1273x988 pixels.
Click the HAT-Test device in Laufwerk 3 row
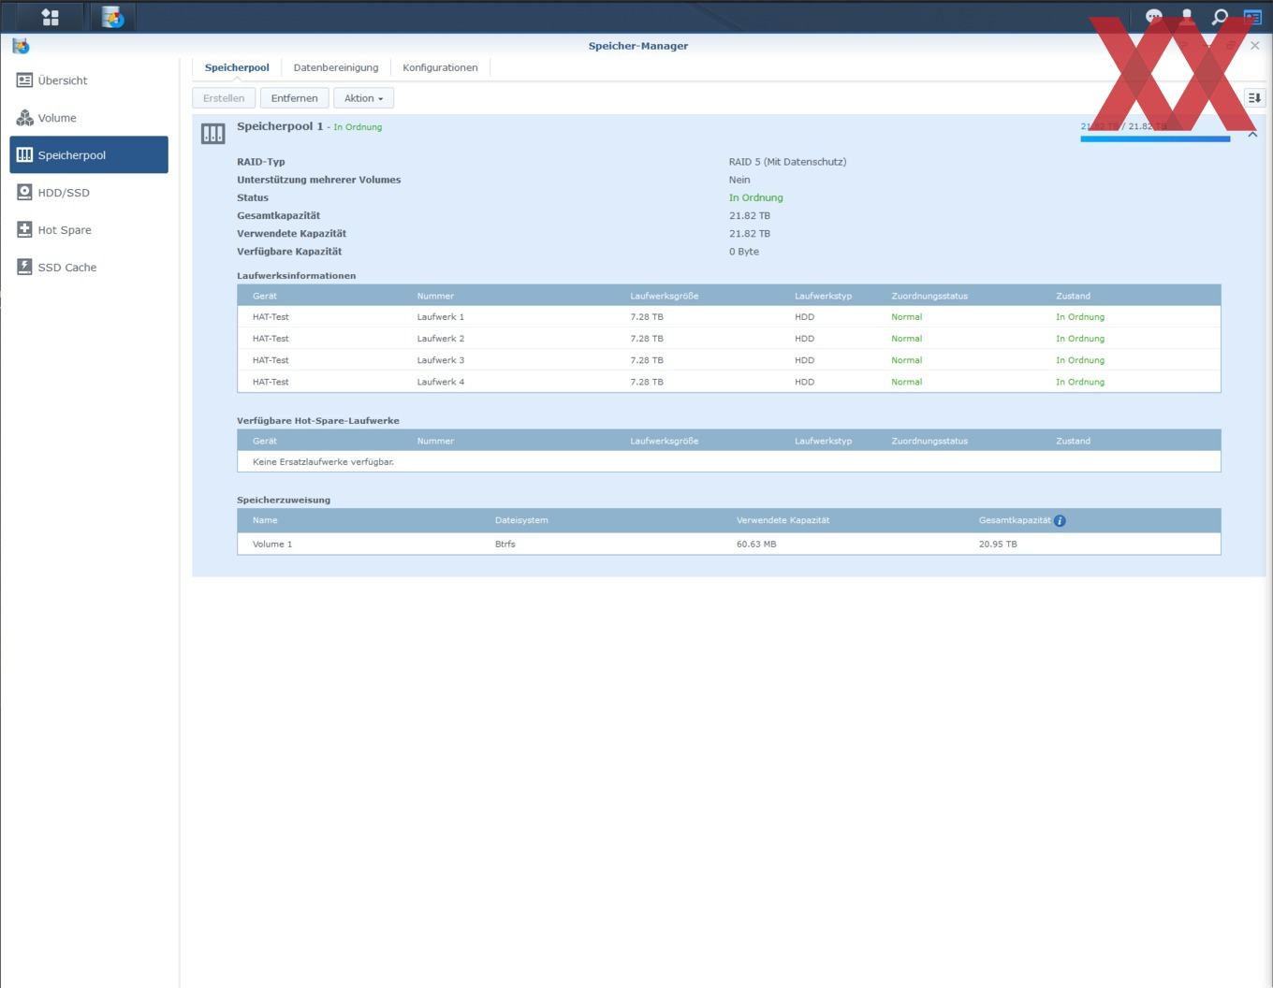pyautogui.click(x=271, y=360)
